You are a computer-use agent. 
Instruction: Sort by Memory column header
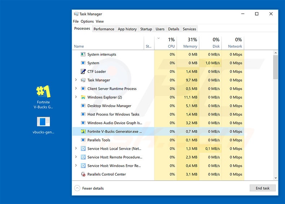[188, 43]
